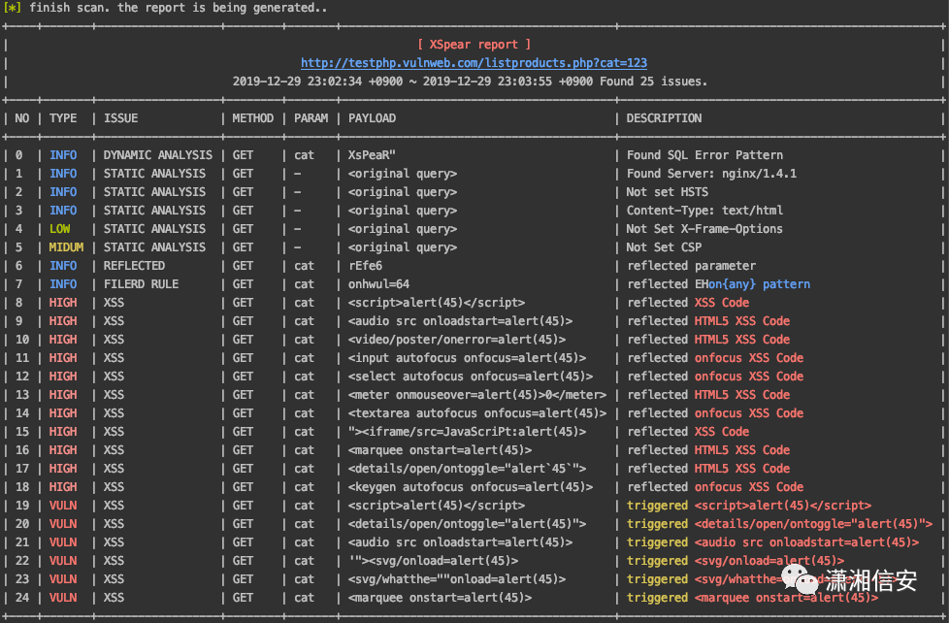Viewport: 949px width, 623px height.
Task: Click the TYPE column header
Action: tap(63, 118)
